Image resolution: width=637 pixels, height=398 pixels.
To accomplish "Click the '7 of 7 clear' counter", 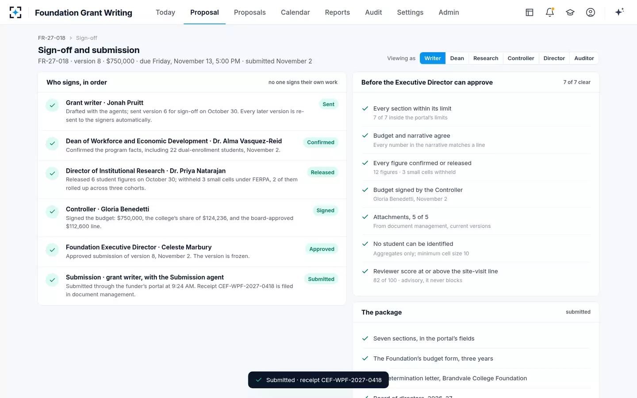I will pos(577,82).
